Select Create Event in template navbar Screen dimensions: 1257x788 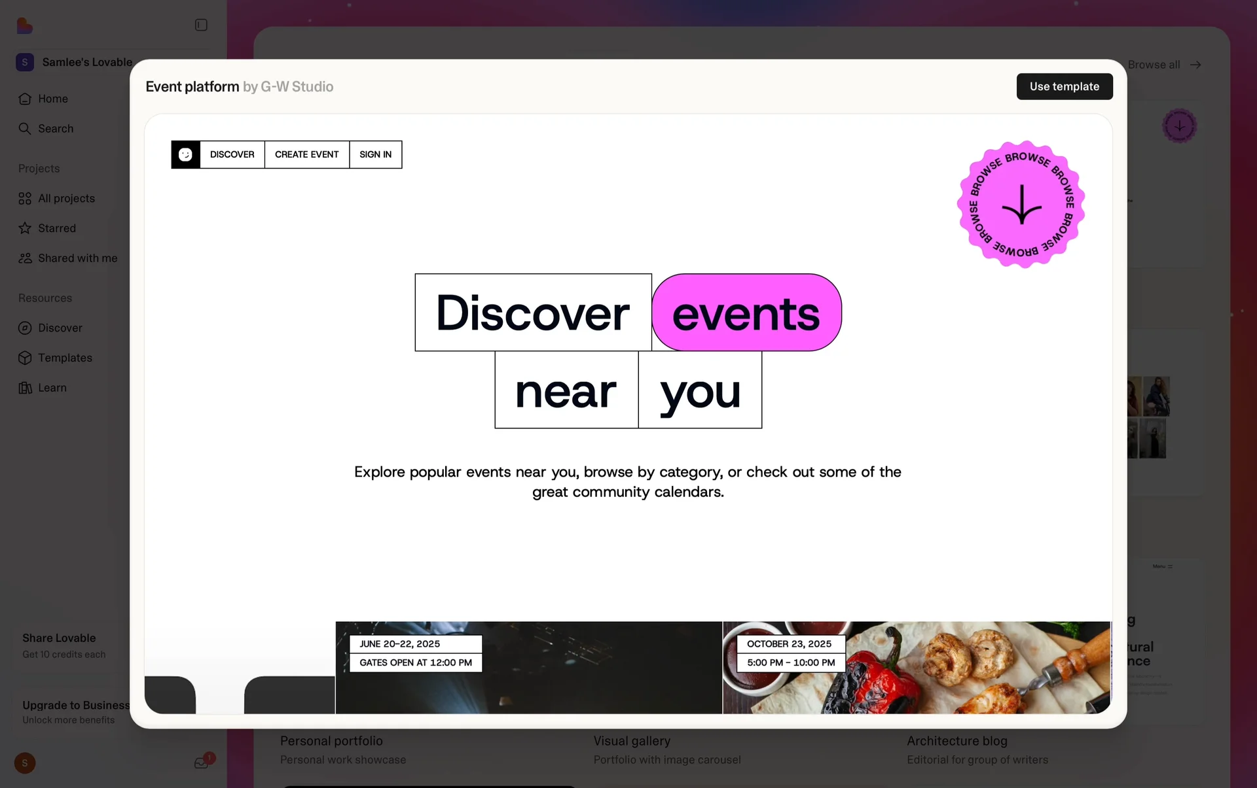tap(306, 154)
